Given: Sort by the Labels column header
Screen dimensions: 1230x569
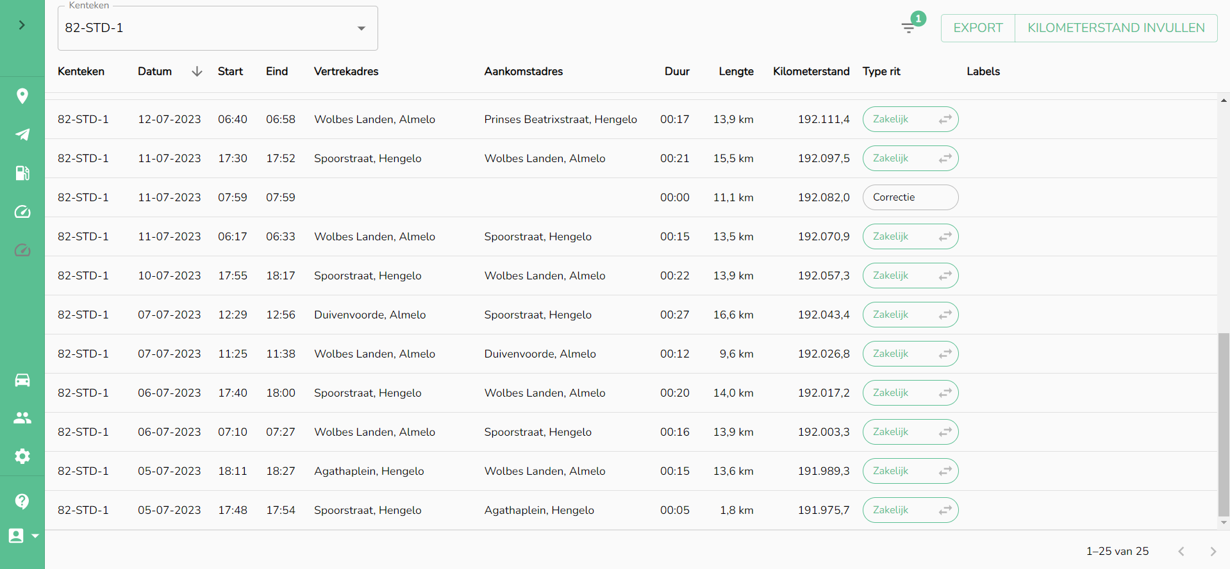Looking at the screenshot, I should (x=983, y=71).
